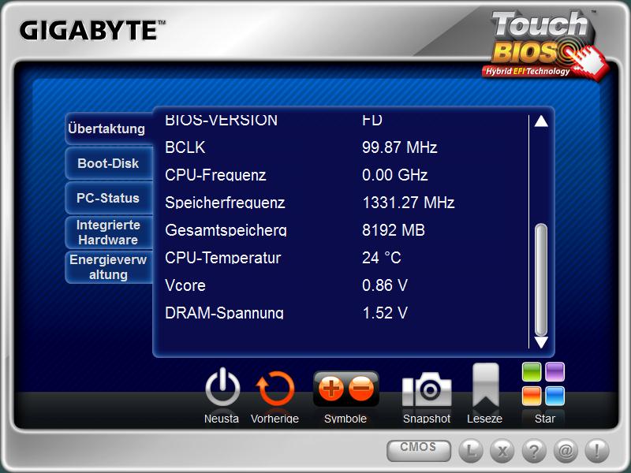
Task: Open the Integrierte Hardware tab
Action: click(109, 233)
